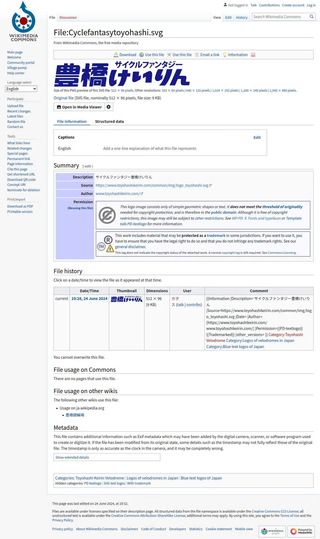The image size is (320, 539).
Task: Open Category:Blue text logos of Japan in comment
Action: (235, 347)
